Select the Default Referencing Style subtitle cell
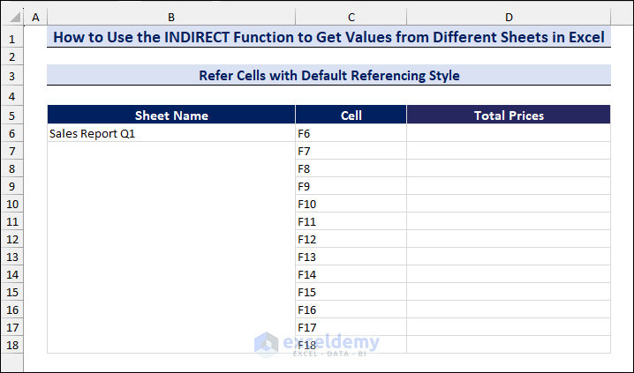 point(328,76)
